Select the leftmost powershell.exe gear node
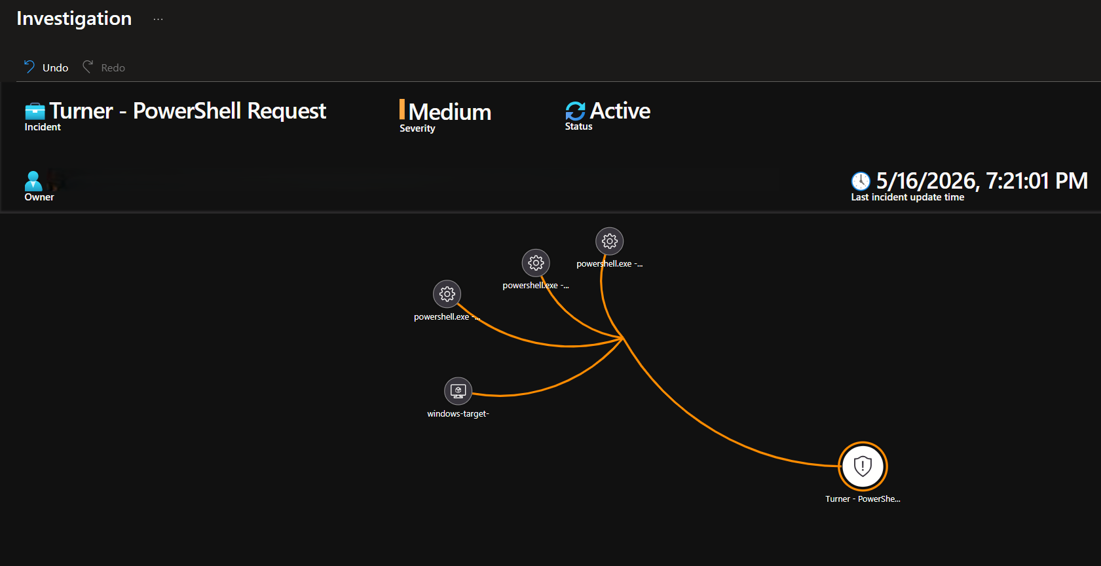 tap(447, 294)
